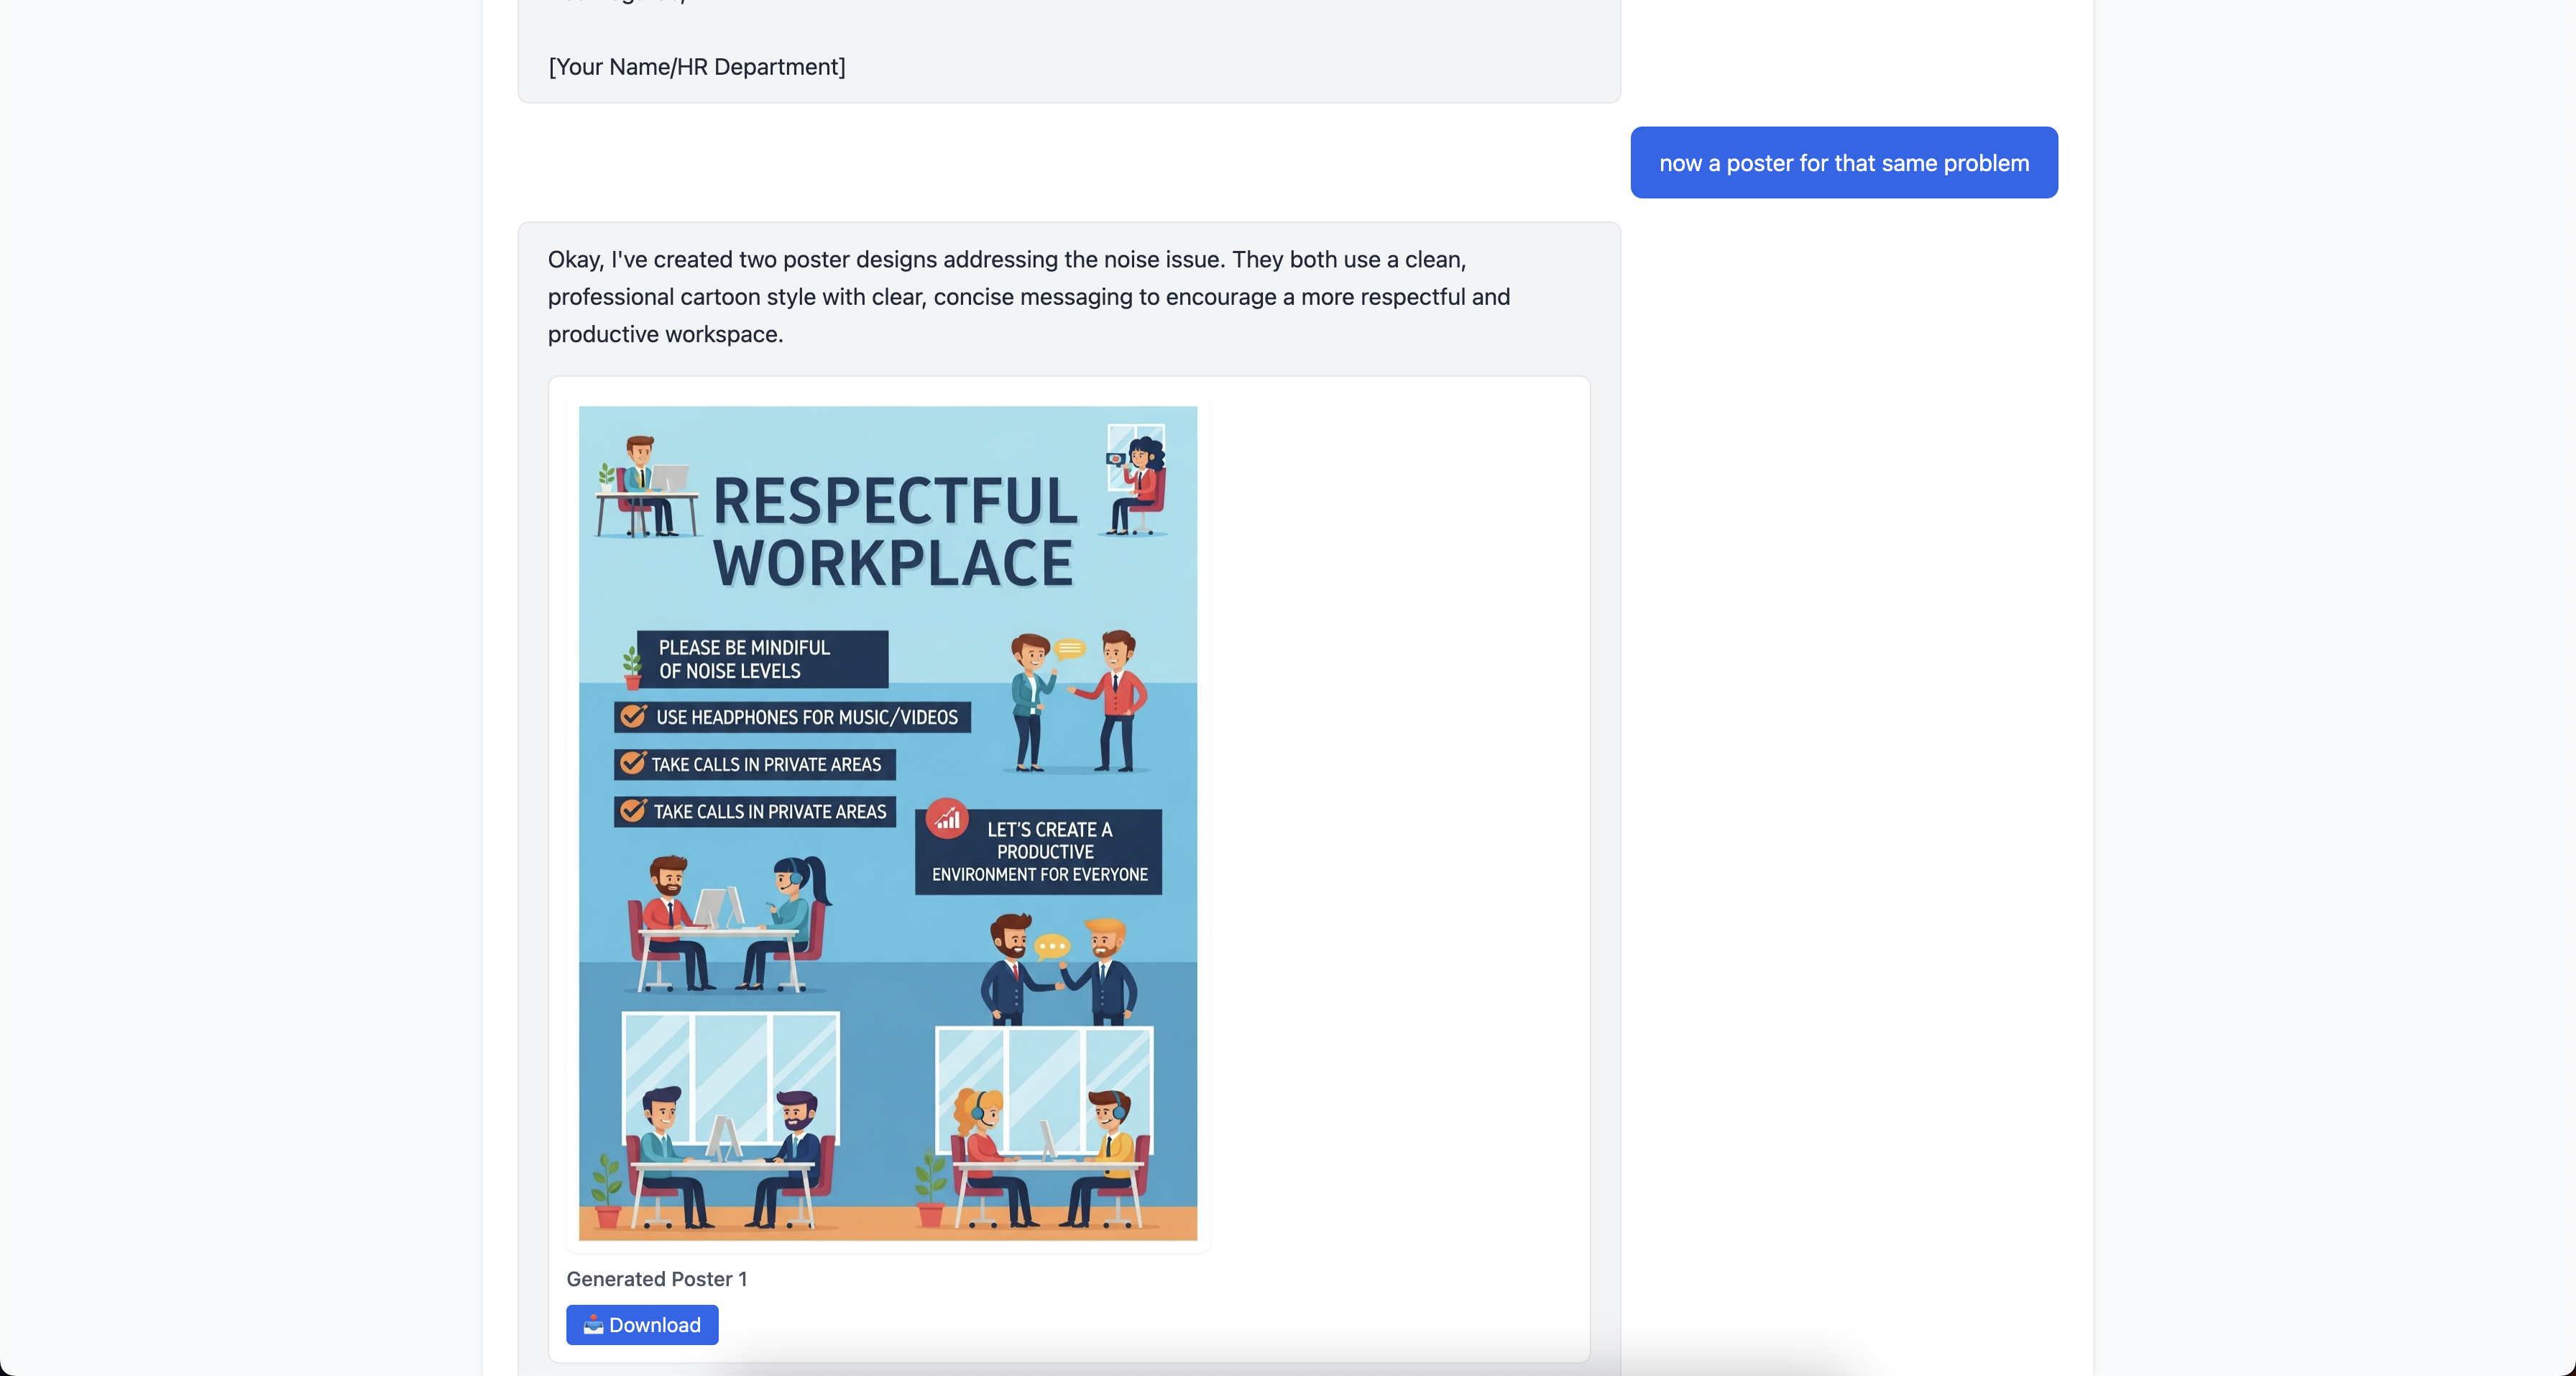Click the checkmark beside the first 'Take calls in private areas'
Viewport: 2576px width, 1376px height.
point(633,763)
